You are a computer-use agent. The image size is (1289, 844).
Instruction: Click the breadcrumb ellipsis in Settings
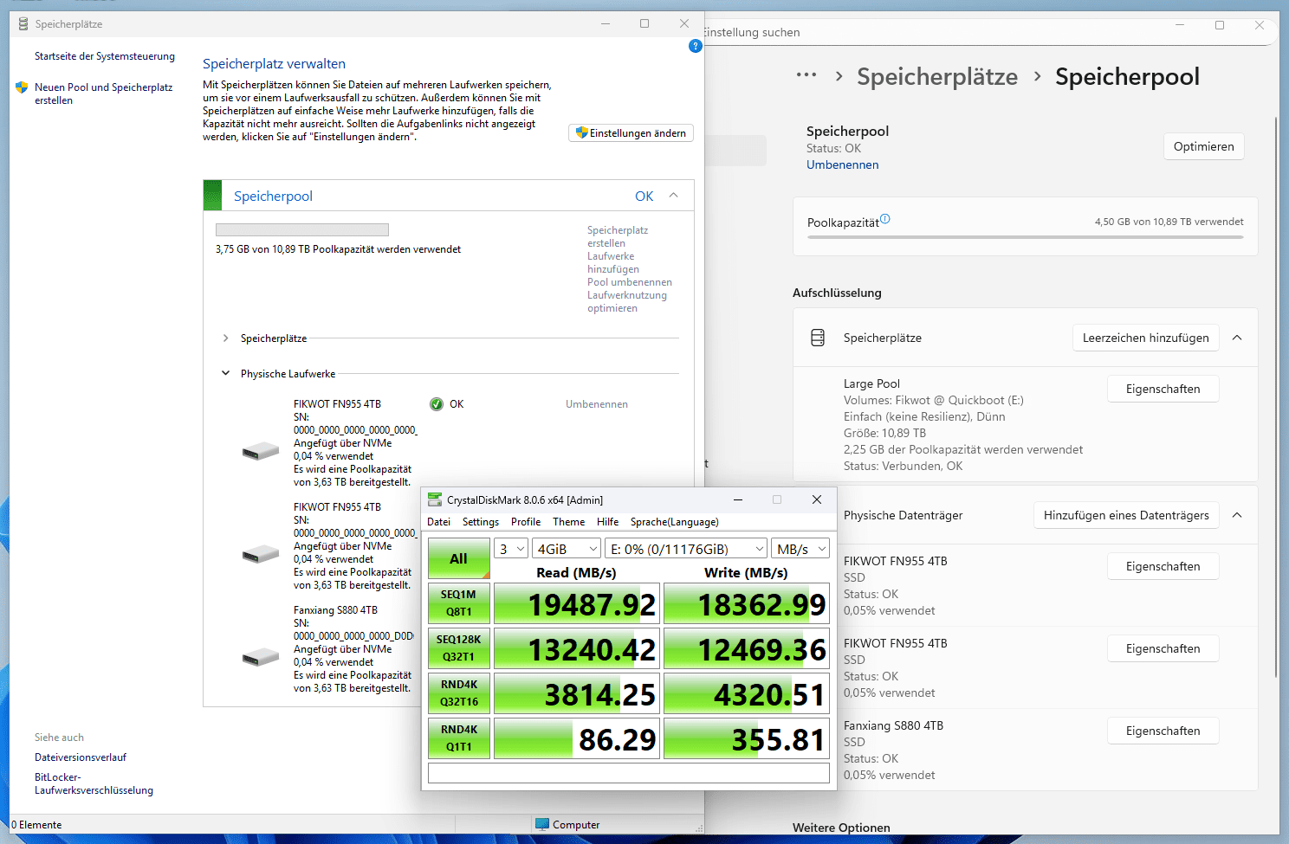(x=806, y=75)
